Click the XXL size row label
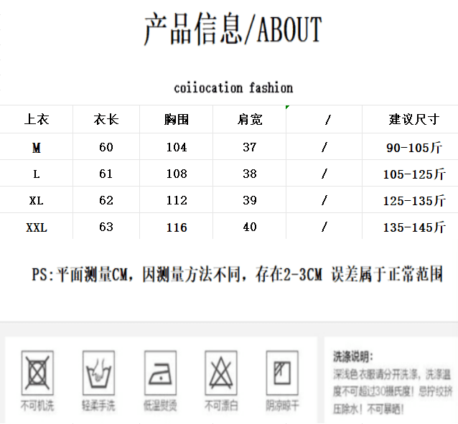 tap(37, 227)
